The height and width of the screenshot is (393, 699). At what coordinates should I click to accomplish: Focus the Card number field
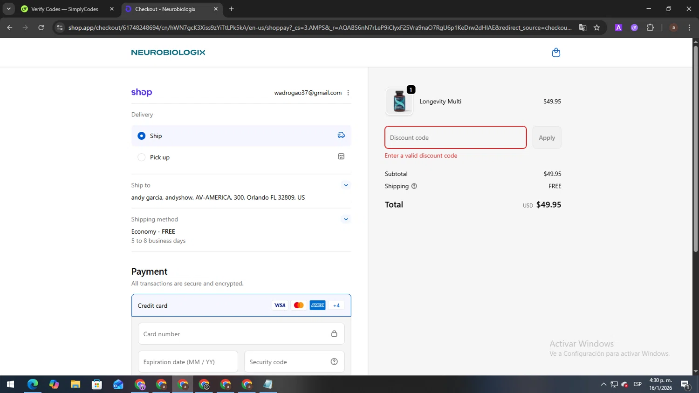click(x=241, y=334)
